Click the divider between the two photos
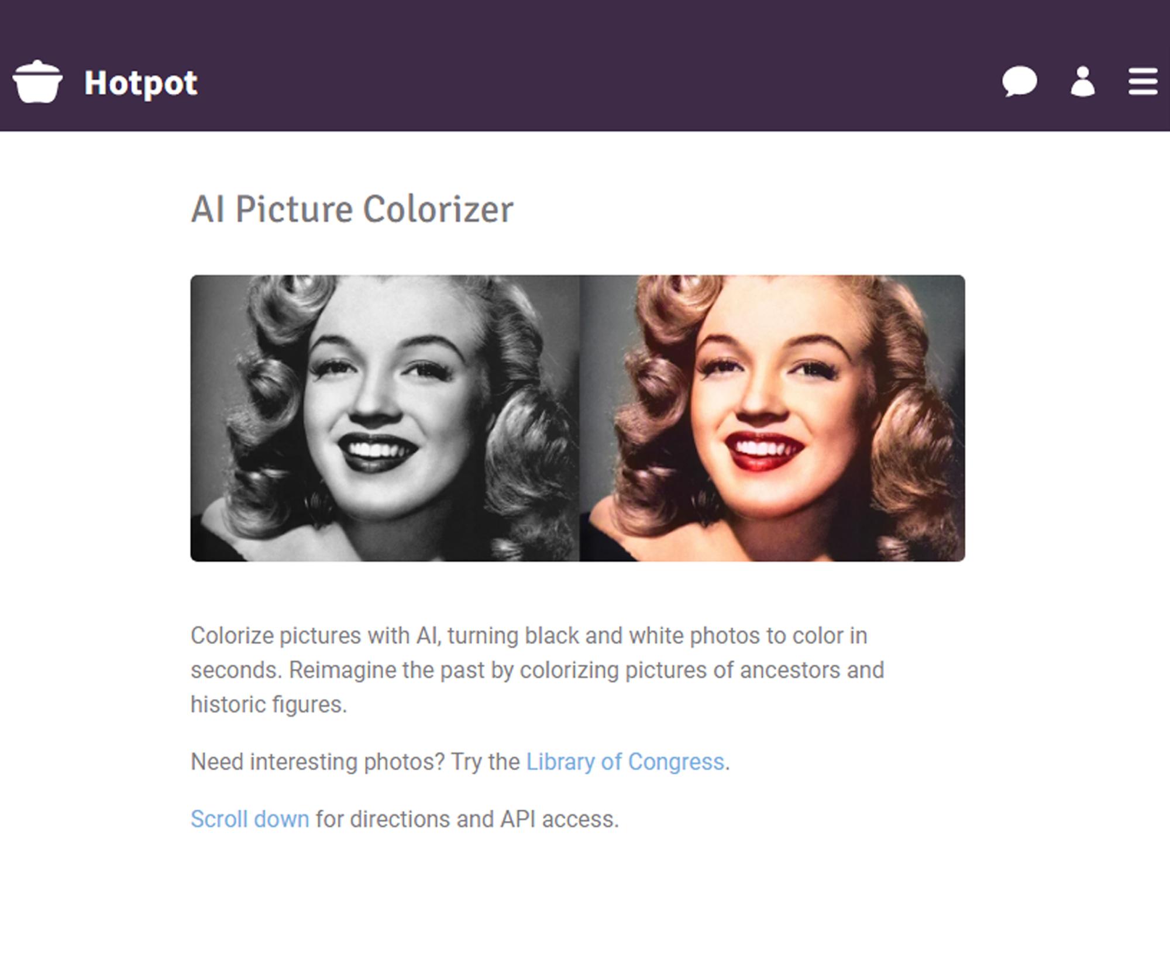 [x=579, y=418]
